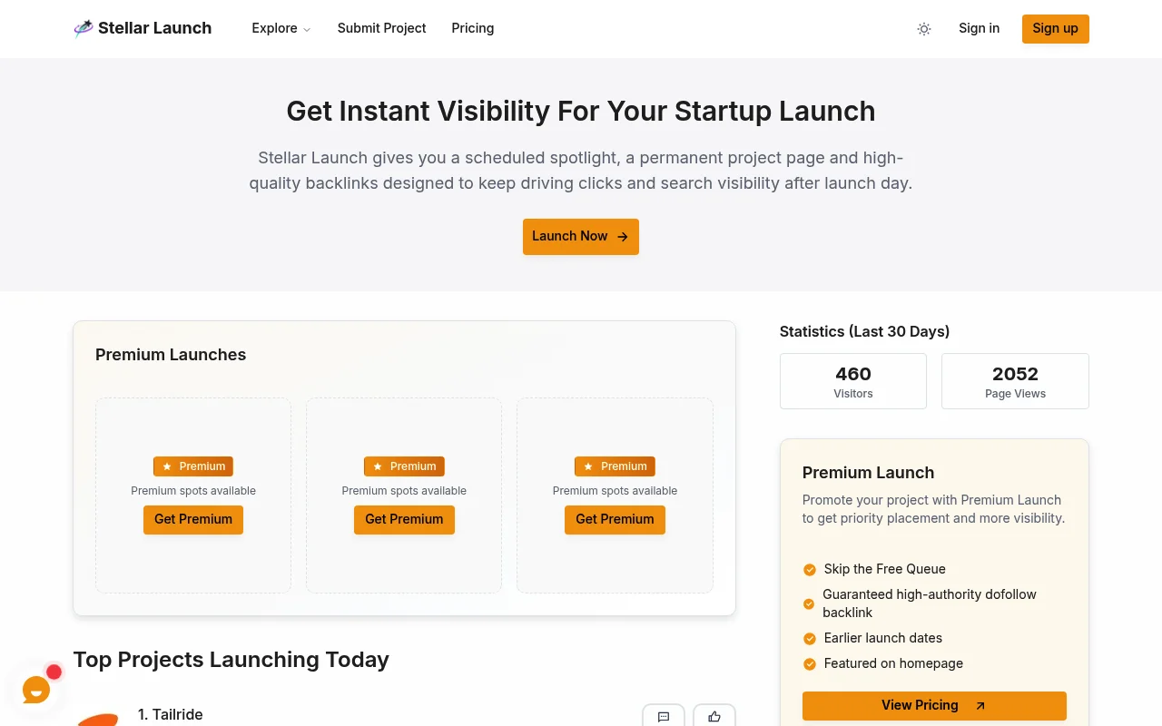
Task: Select Pricing in the navigation bar
Action: 472,28
